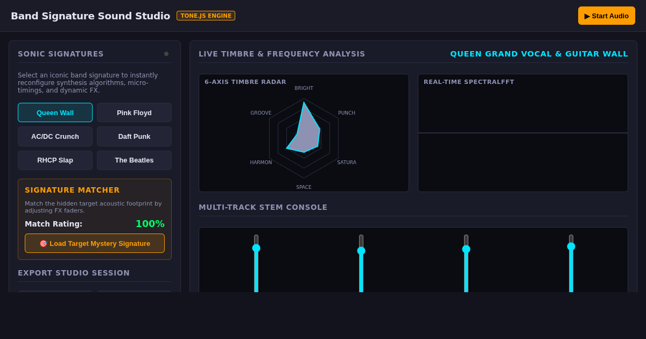Click the Queen Grand Vocal & Guitar Wall title
The height and width of the screenshot is (339, 646).
pos(539,54)
